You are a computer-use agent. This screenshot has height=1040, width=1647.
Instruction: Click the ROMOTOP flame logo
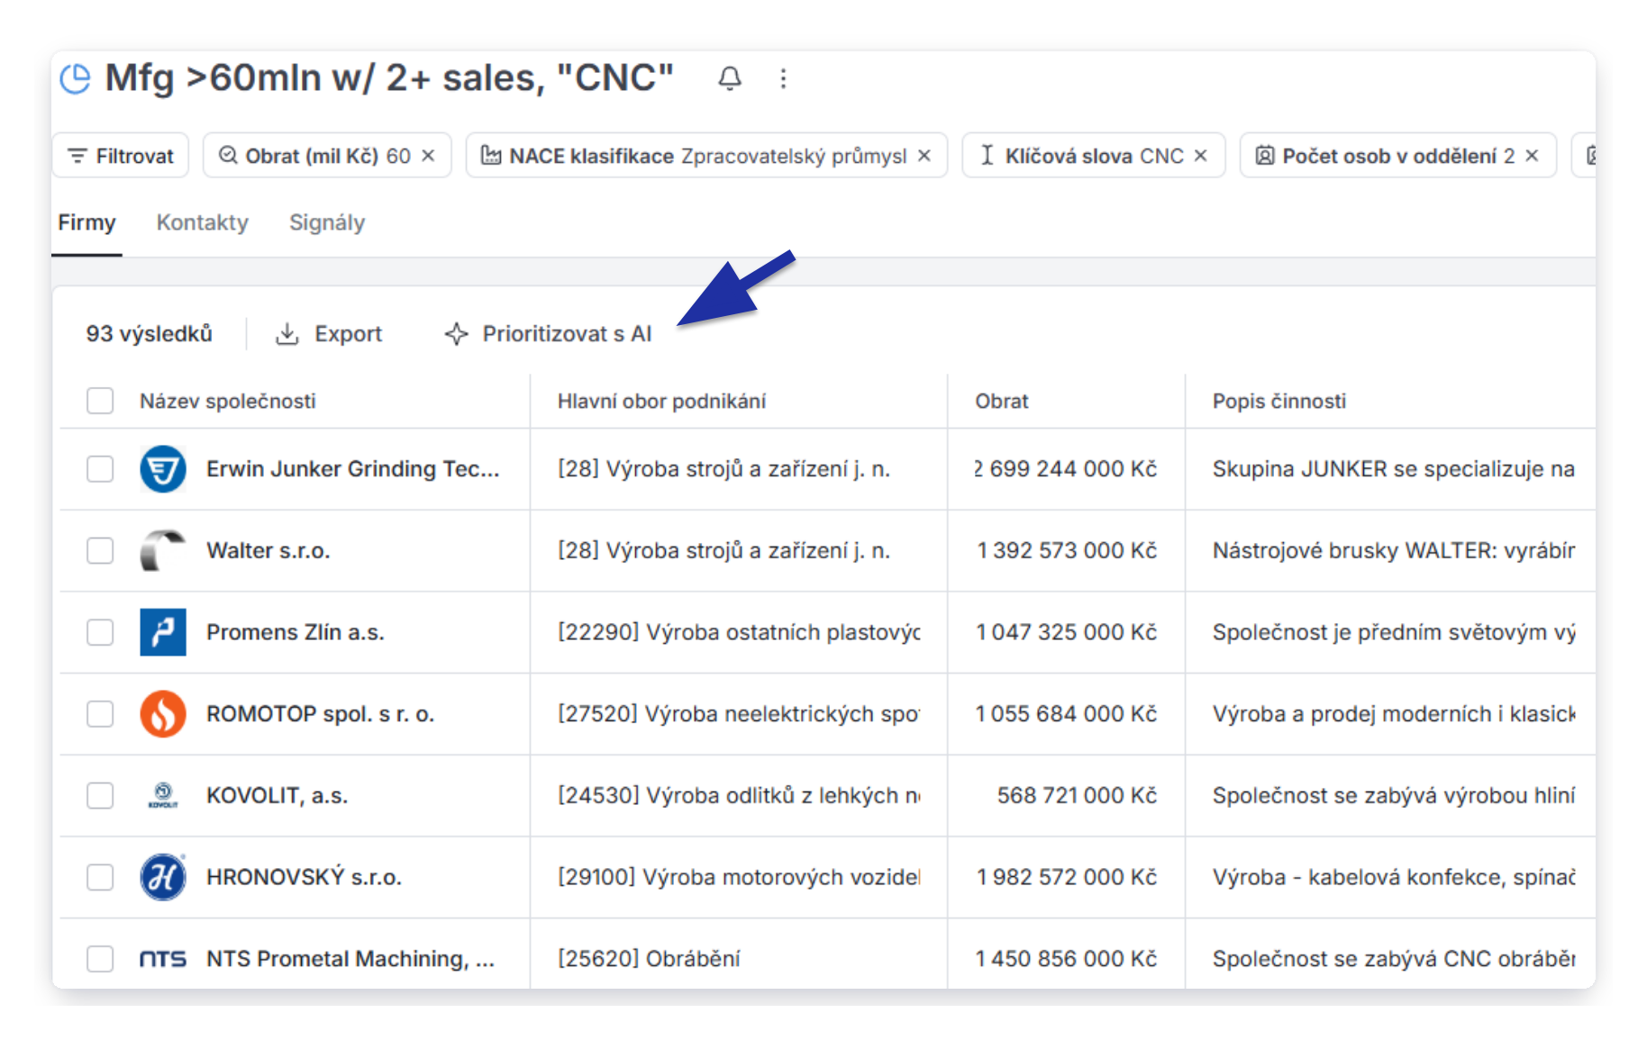(163, 714)
